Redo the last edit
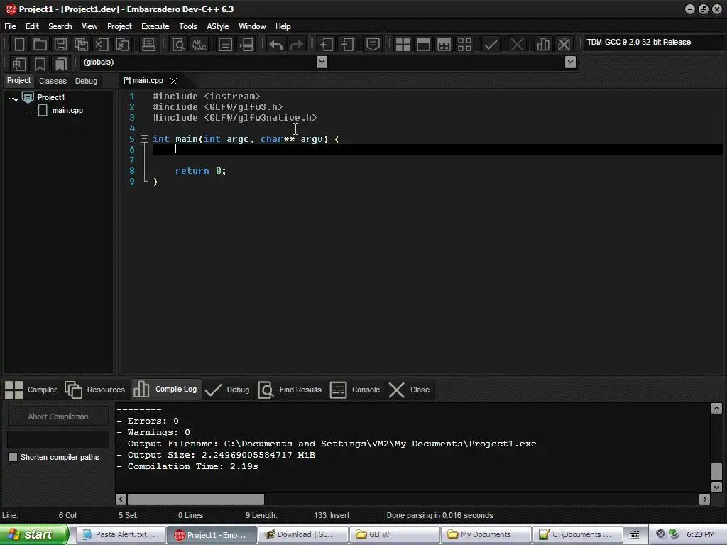Image resolution: width=727 pixels, height=545 pixels. click(x=296, y=45)
